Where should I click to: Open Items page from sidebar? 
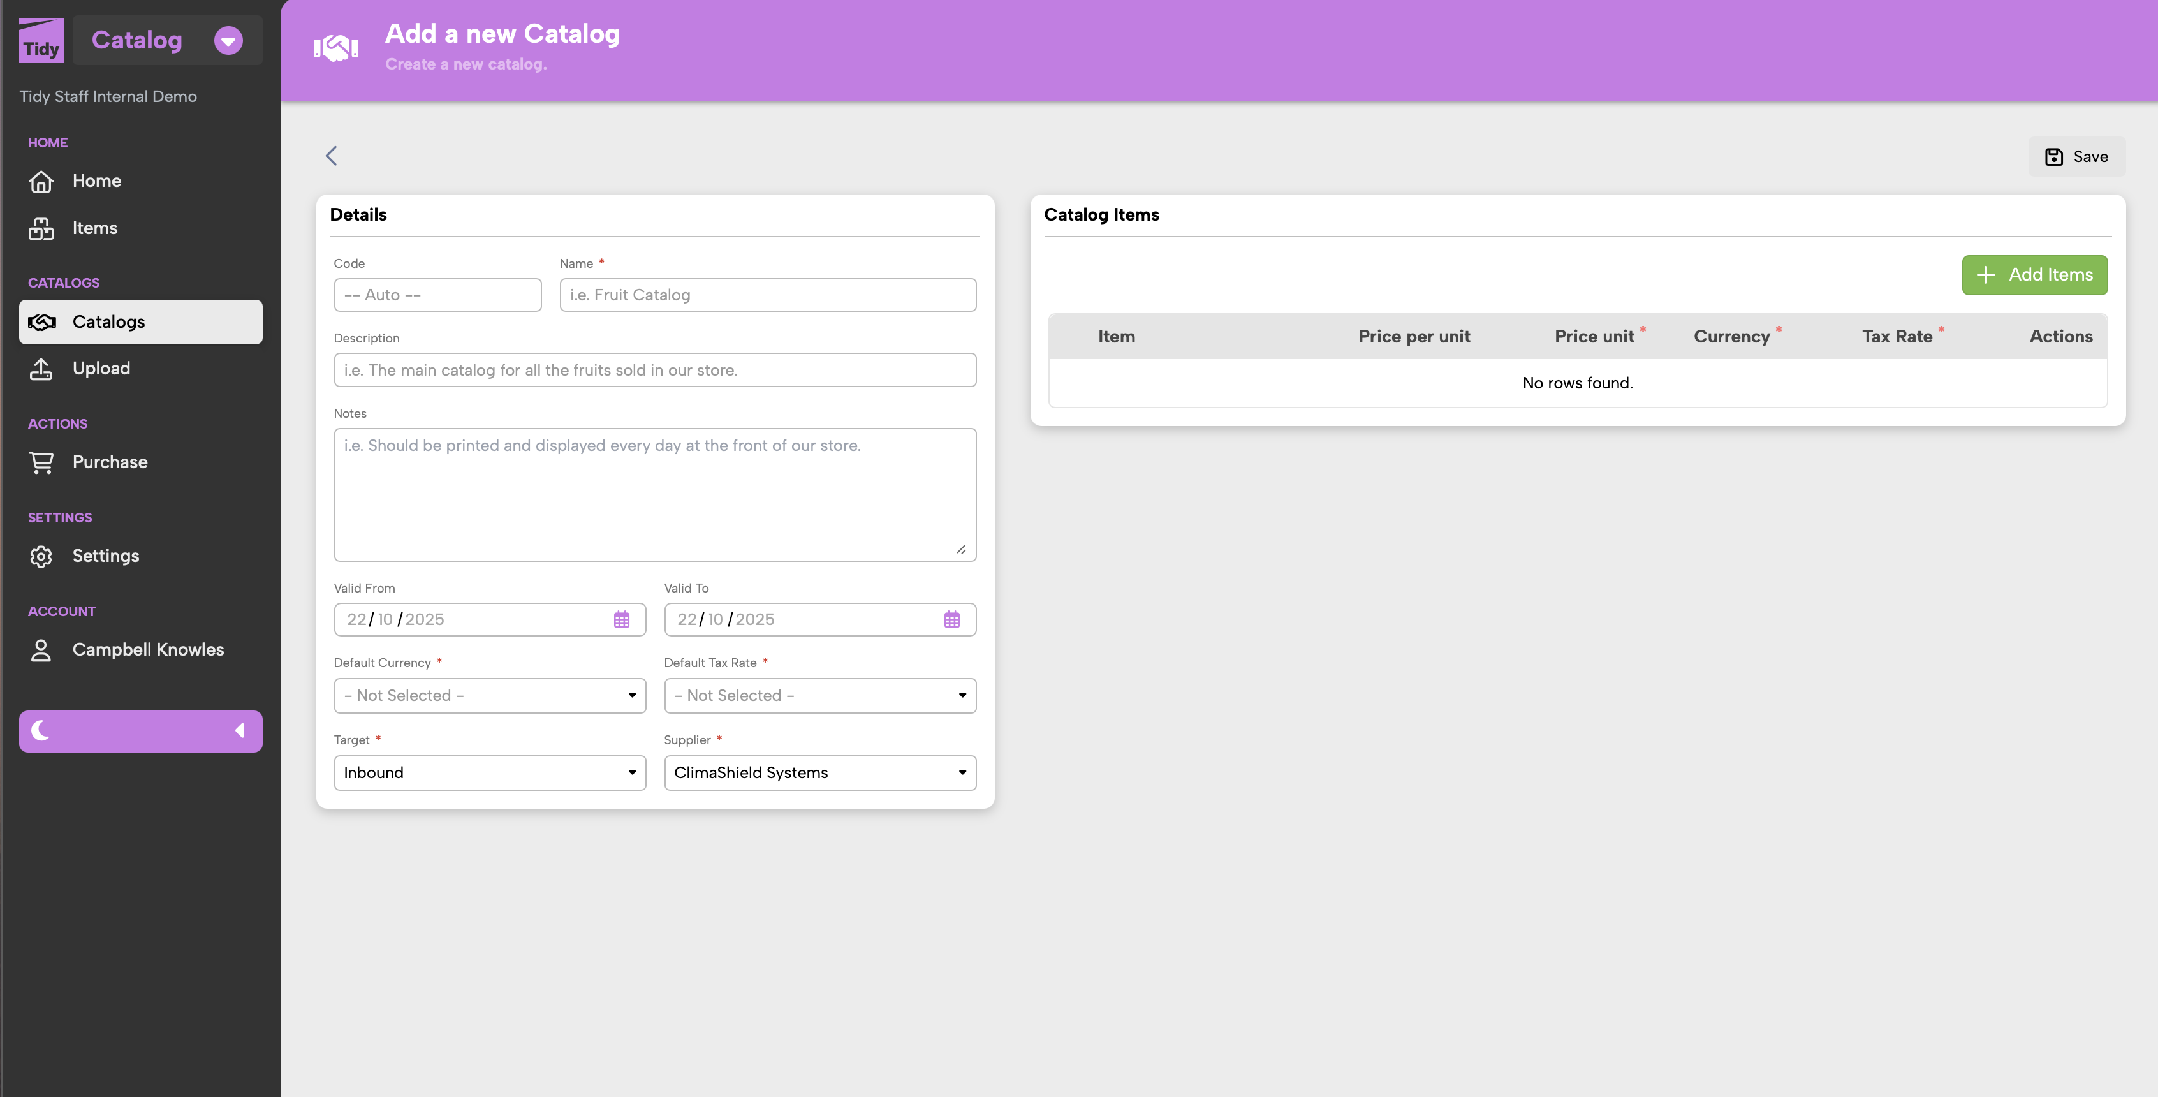94,228
